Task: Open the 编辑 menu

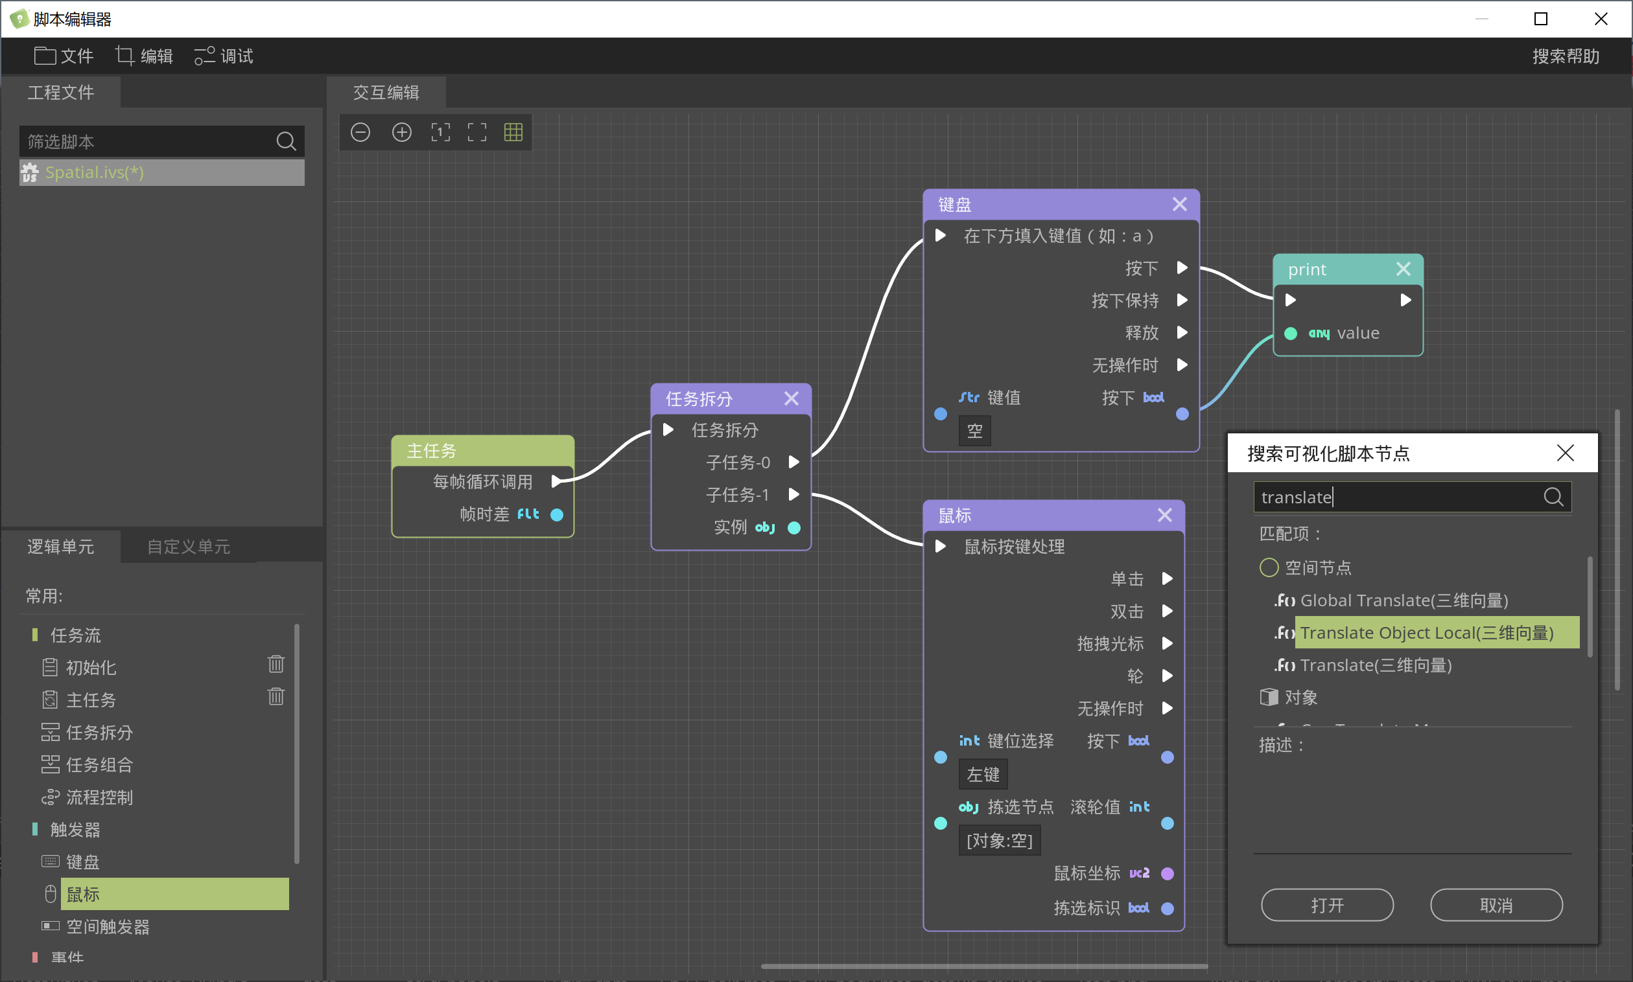Action: pos(144,56)
